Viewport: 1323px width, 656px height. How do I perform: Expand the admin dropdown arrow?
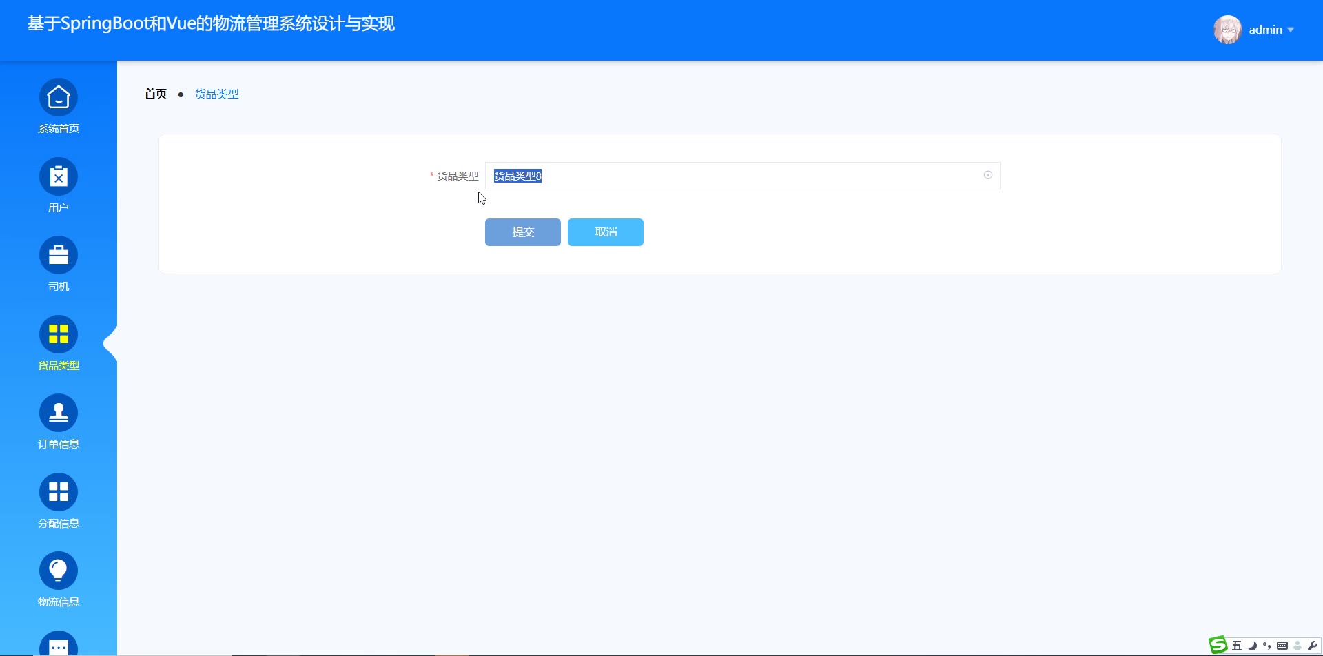coord(1291,30)
